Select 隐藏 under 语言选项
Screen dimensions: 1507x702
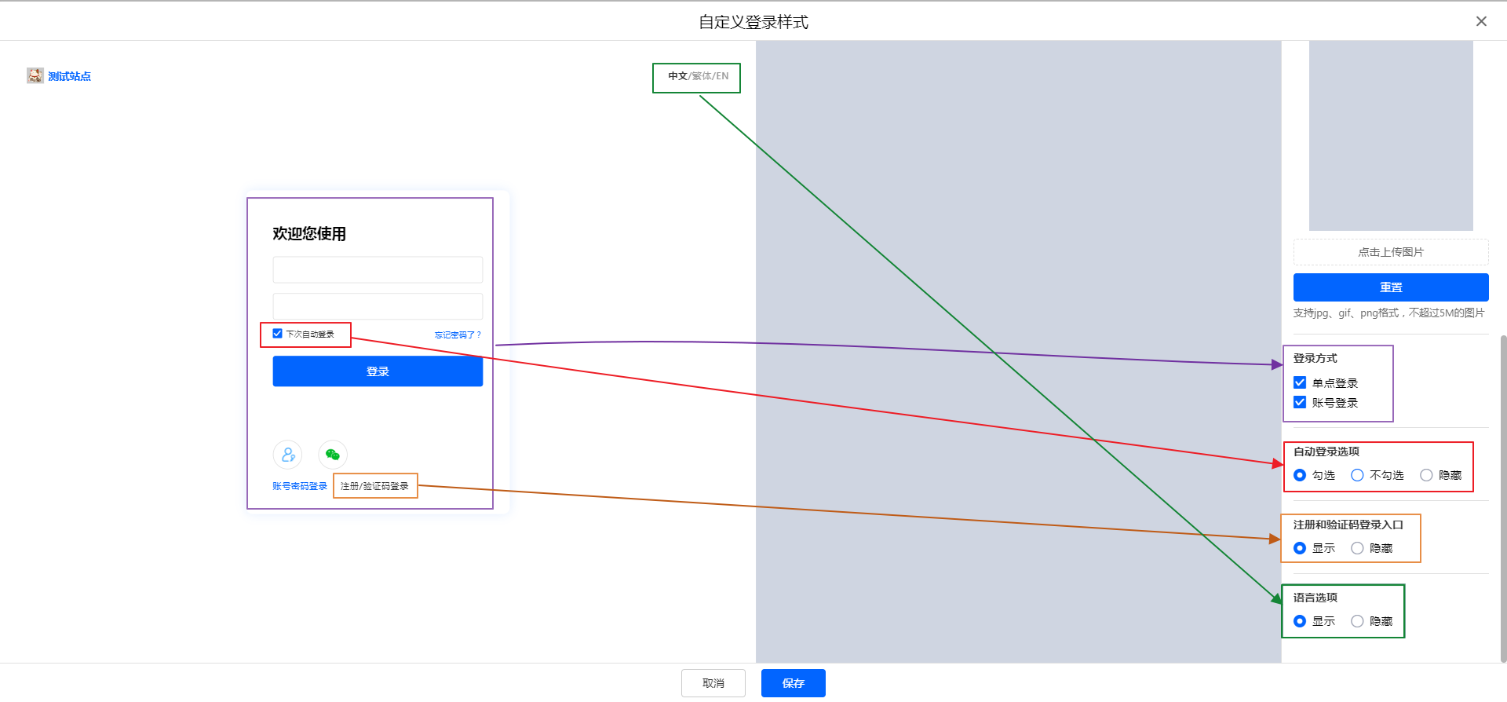[1357, 621]
